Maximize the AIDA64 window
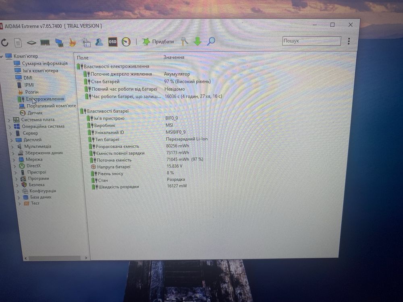The width and height of the screenshot is (403, 302). pyautogui.click(x=332, y=25)
